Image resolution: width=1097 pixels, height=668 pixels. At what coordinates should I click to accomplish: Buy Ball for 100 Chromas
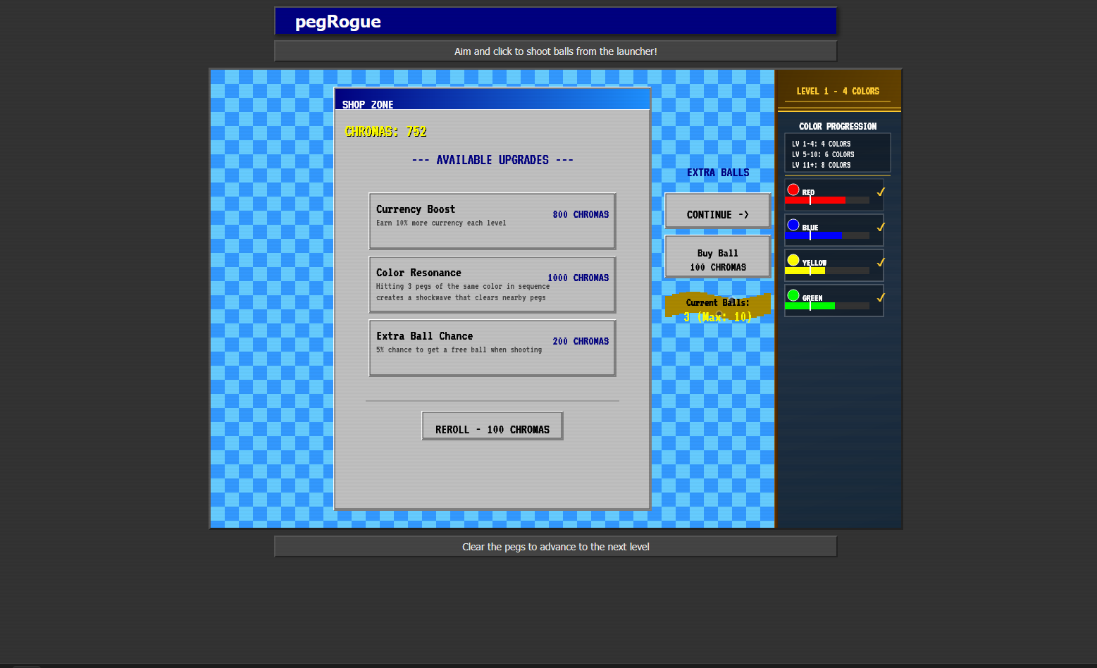coord(717,256)
